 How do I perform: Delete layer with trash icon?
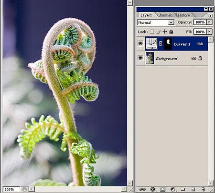203,189
